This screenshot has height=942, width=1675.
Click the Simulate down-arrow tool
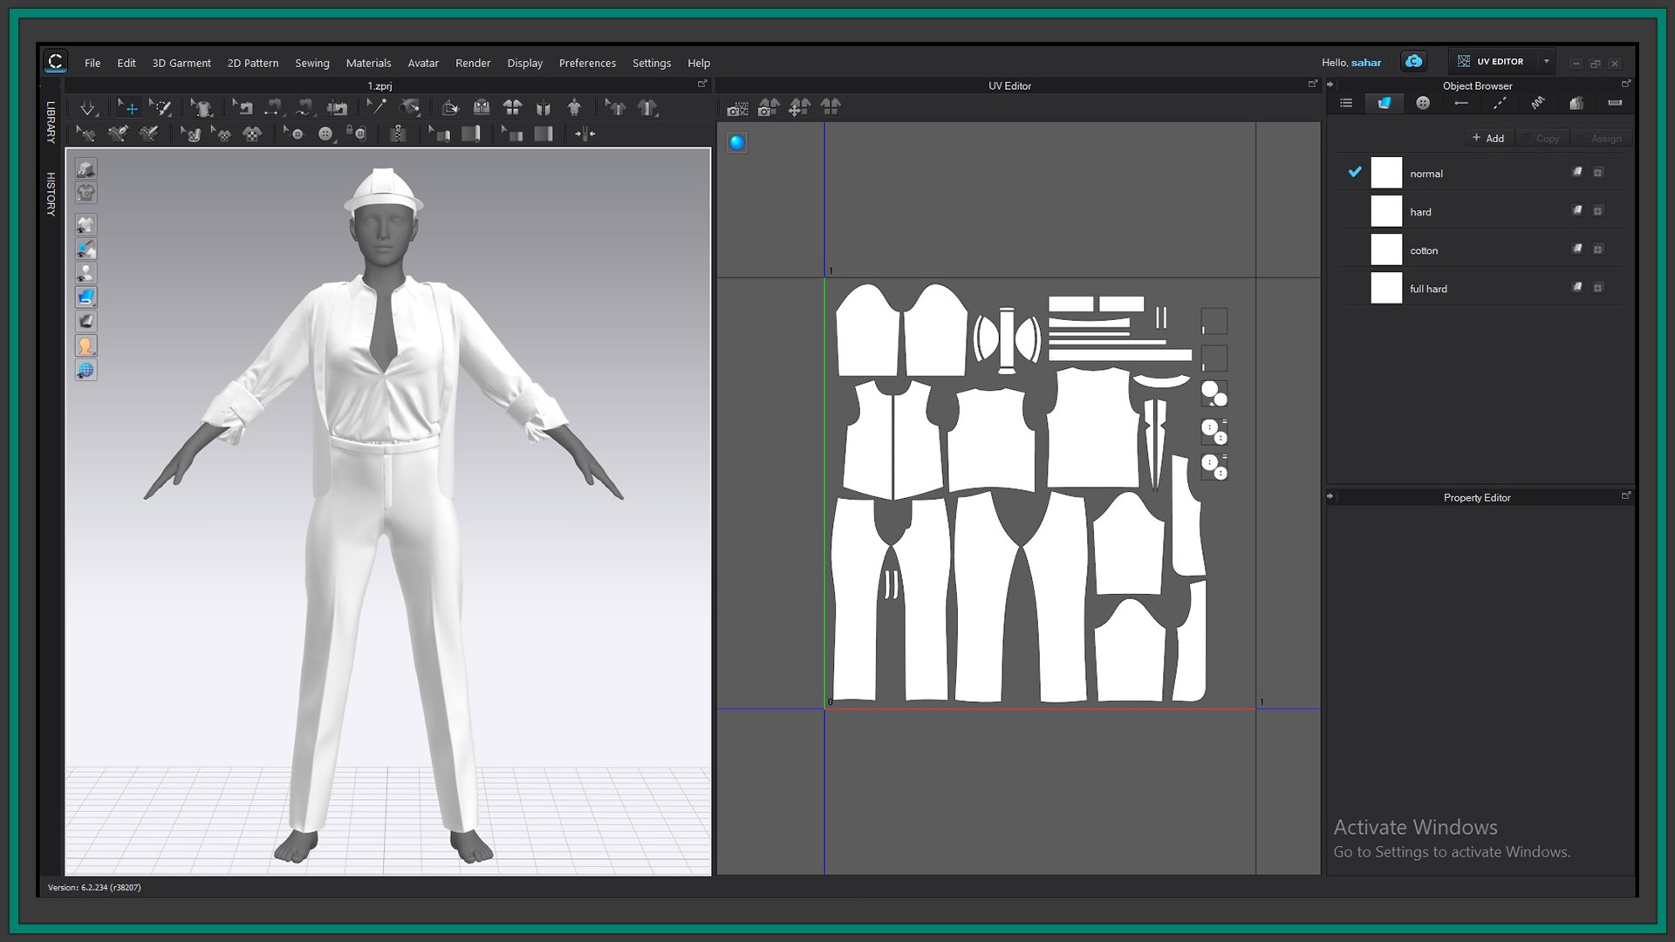pyautogui.click(x=87, y=108)
